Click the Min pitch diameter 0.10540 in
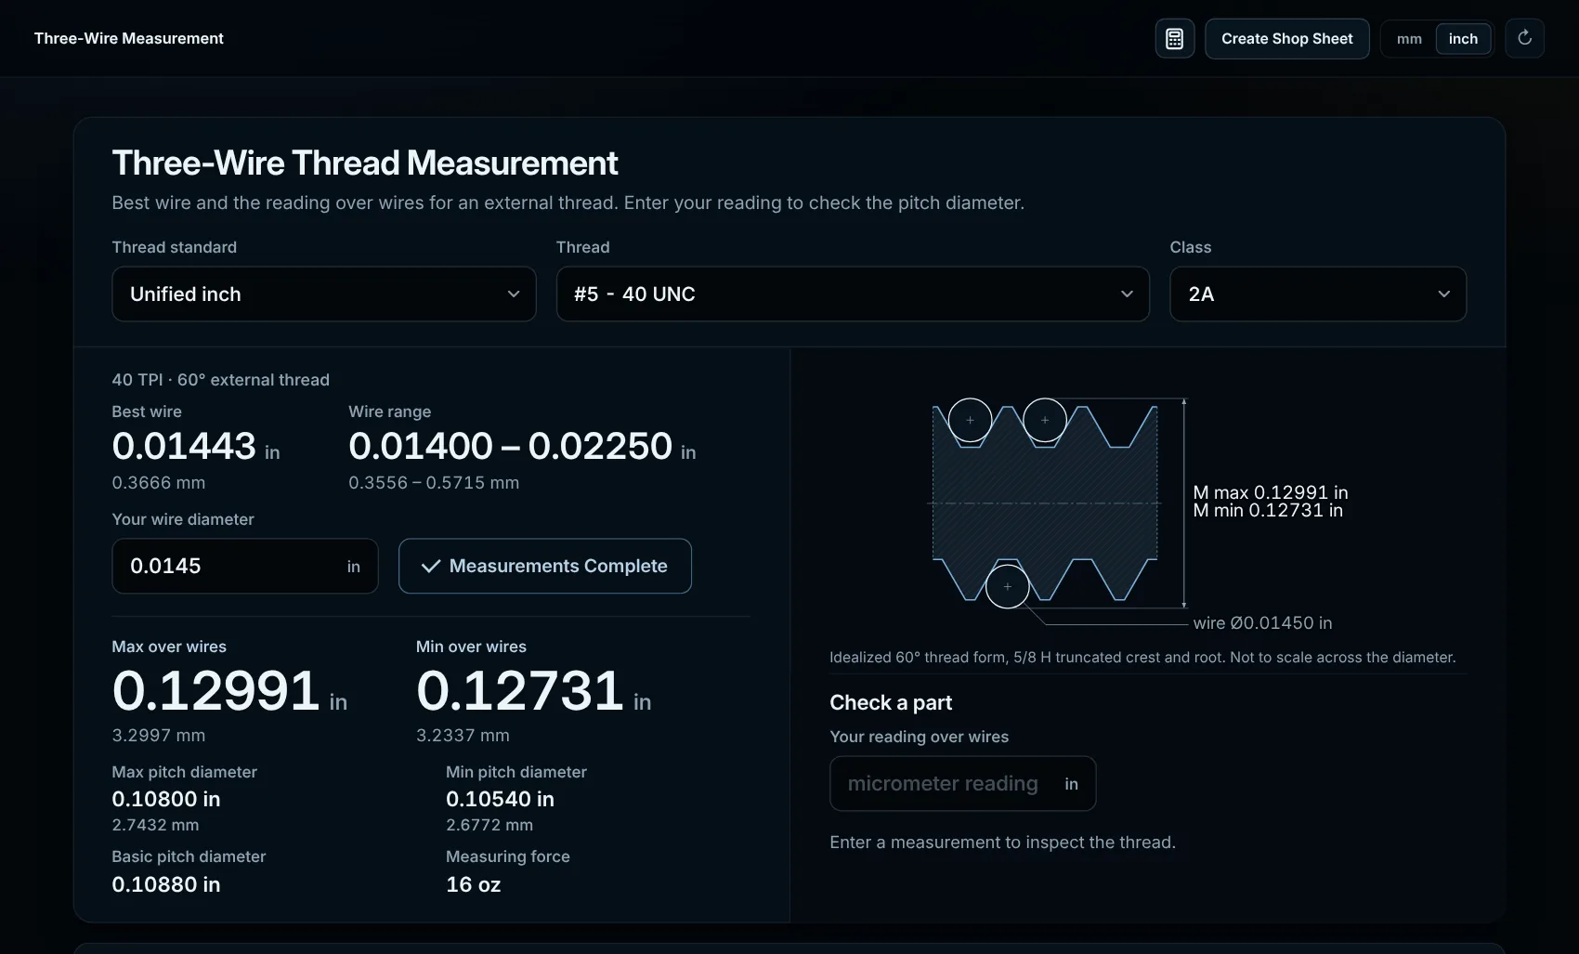 pos(500,799)
